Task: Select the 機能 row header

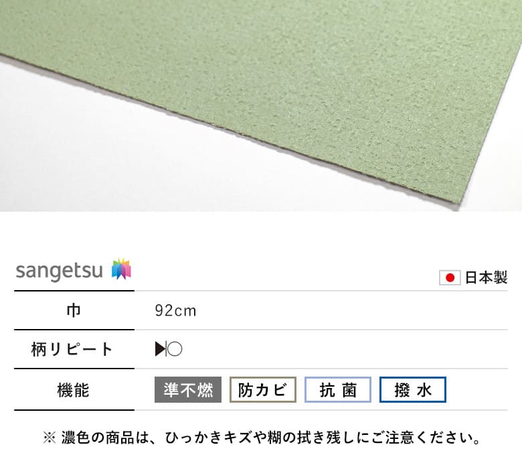Action: point(74,390)
